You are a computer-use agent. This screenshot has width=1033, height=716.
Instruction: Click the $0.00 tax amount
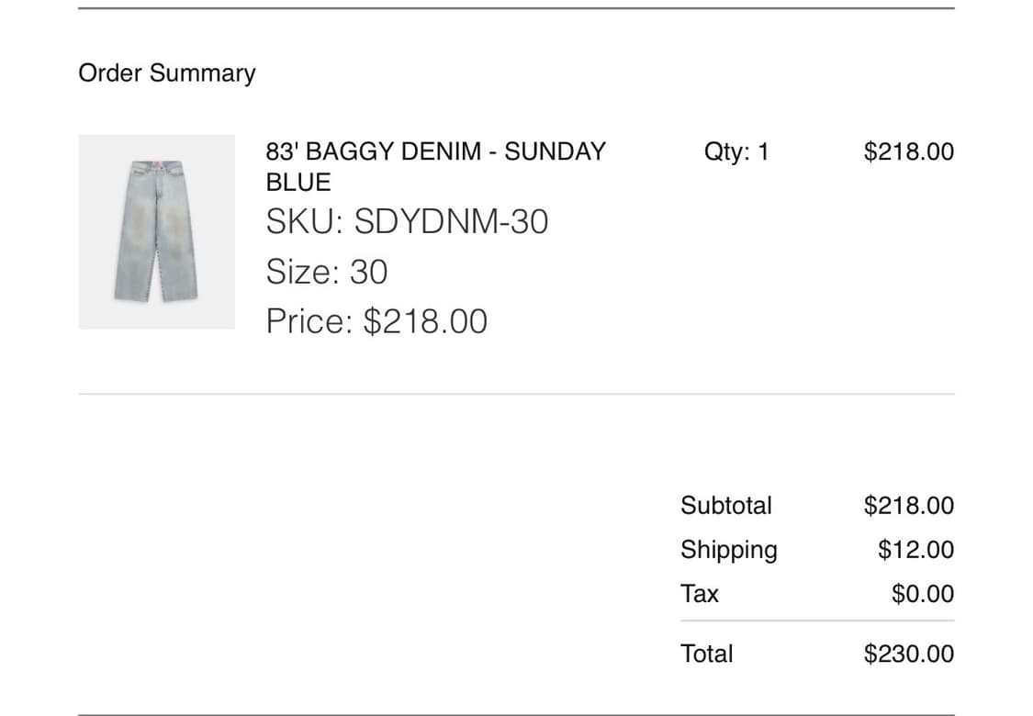(x=923, y=594)
